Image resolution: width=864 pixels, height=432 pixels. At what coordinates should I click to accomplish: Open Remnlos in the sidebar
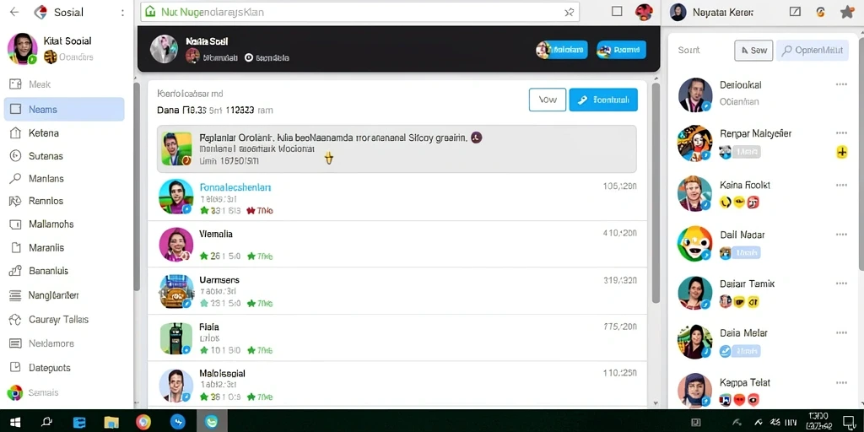coord(46,201)
